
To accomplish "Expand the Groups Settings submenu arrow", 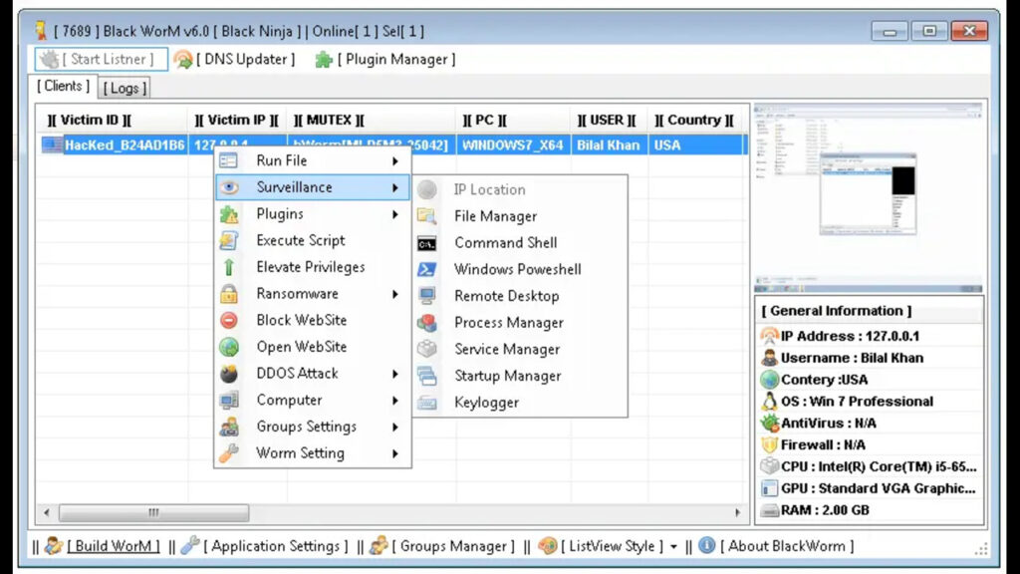I will tap(394, 427).
